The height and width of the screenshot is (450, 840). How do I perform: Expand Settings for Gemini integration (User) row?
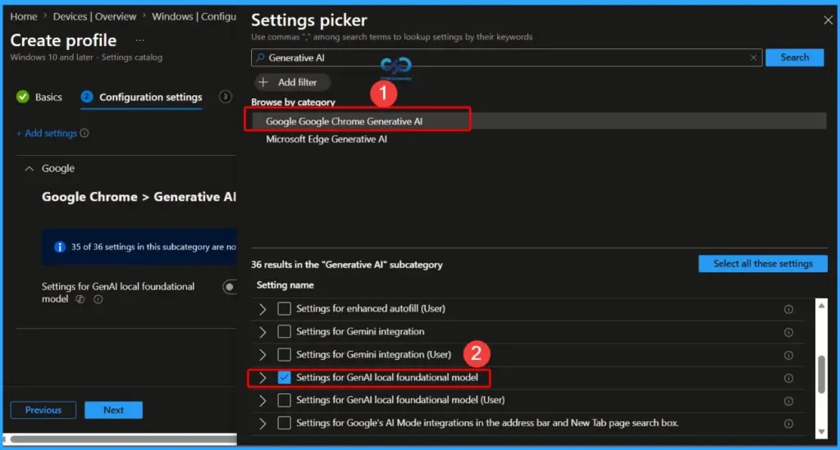pos(262,355)
